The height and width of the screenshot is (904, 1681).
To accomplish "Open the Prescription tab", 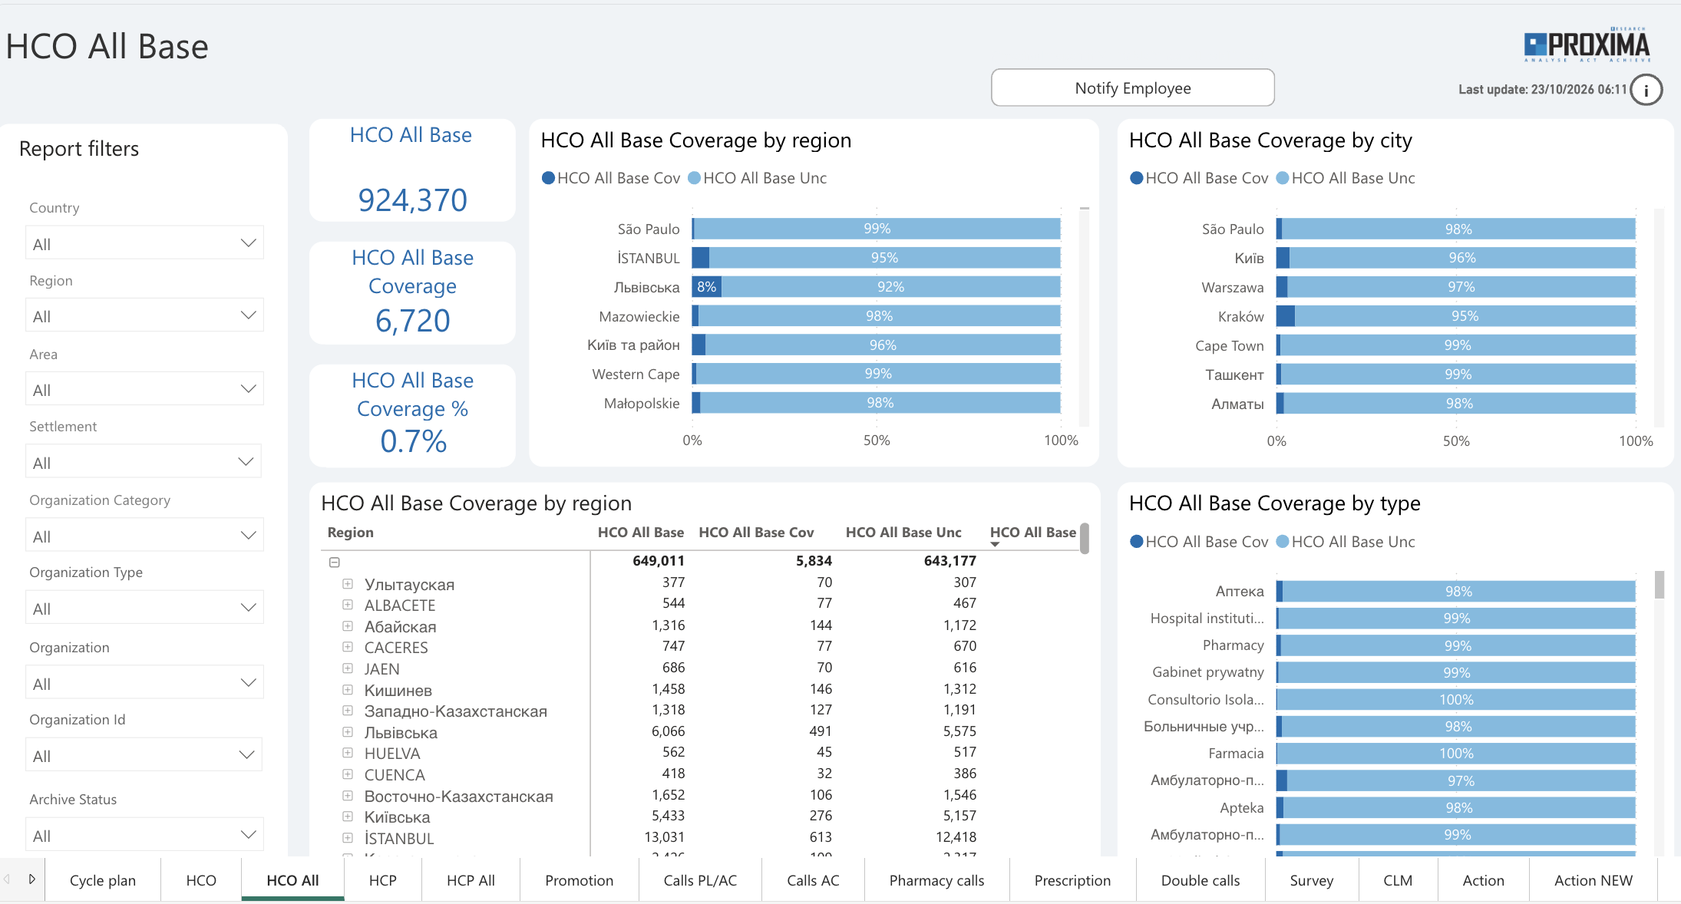I will 1072,880.
